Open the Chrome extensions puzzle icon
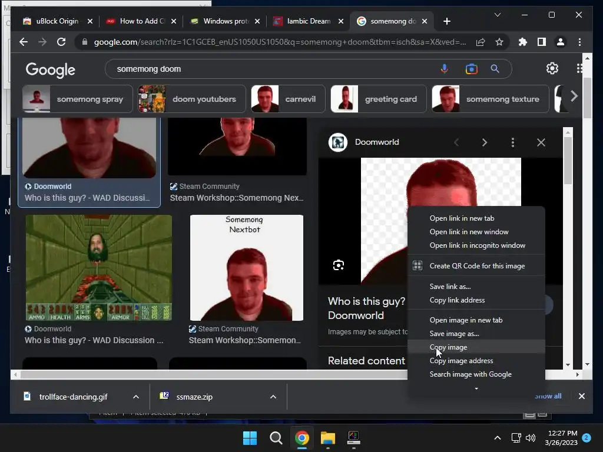 point(523,42)
